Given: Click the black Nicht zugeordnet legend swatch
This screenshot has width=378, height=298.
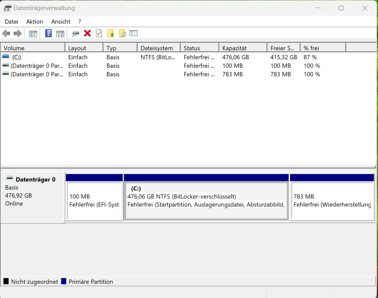Looking at the screenshot, I should pos(6,281).
